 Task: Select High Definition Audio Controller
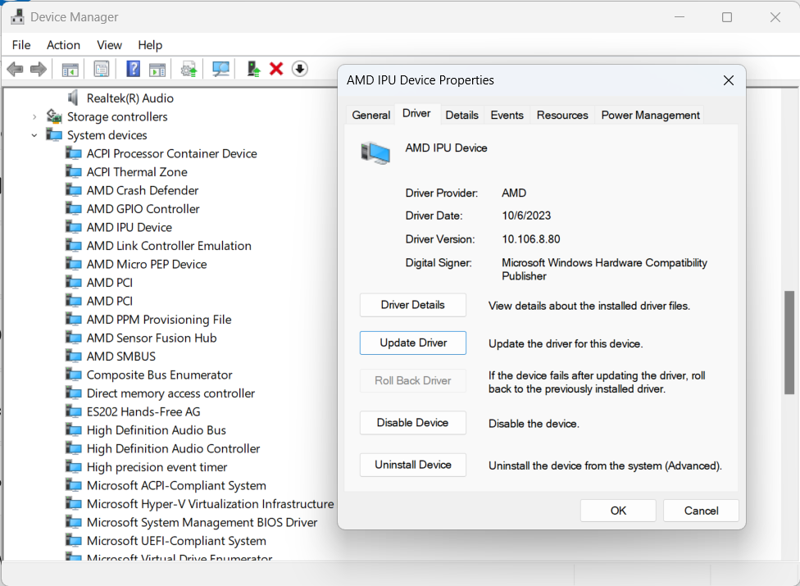tap(173, 449)
